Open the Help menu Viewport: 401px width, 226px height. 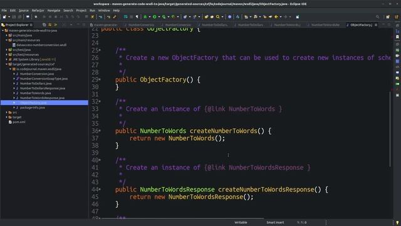coord(117,11)
